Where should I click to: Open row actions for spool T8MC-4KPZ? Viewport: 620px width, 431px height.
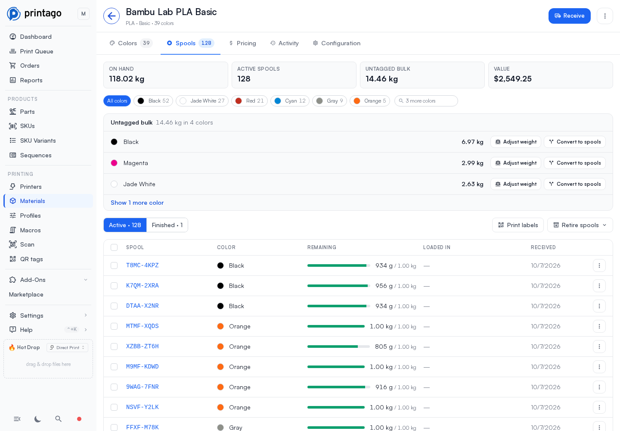click(599, 265)
